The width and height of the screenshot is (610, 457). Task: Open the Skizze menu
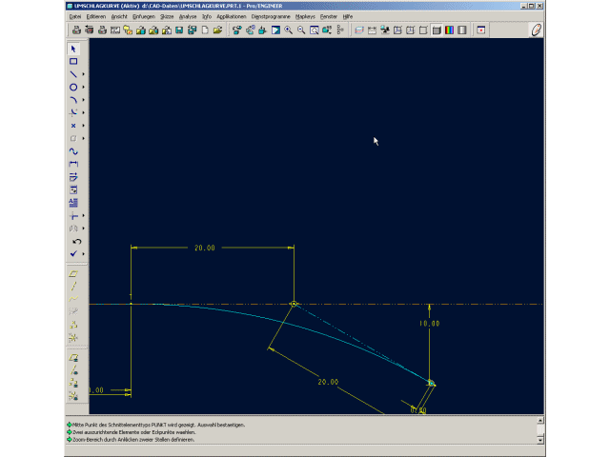coord(167,17)
